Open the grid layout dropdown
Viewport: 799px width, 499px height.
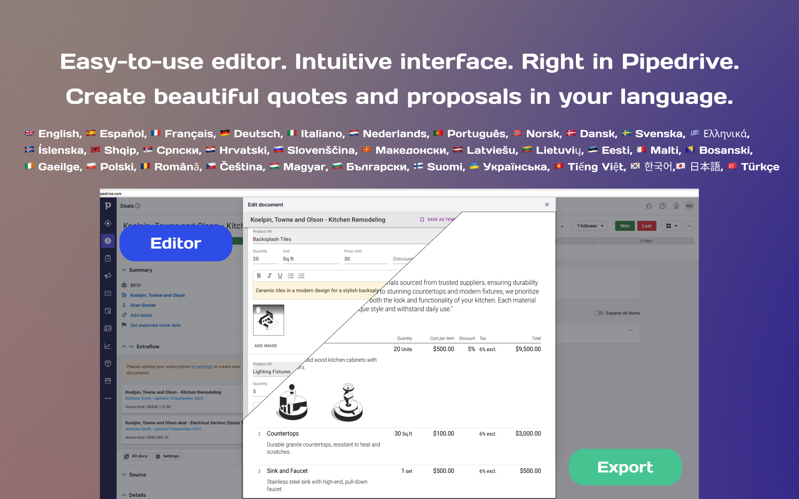tap(672, 226)
